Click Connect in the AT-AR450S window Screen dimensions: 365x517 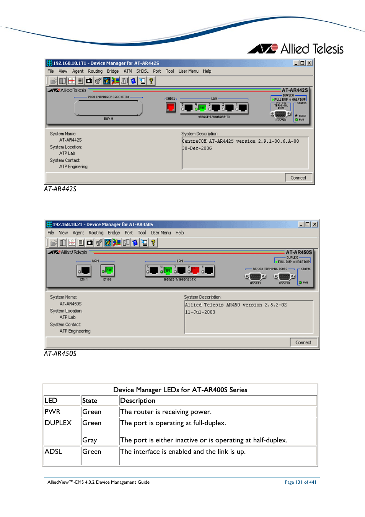303,342
